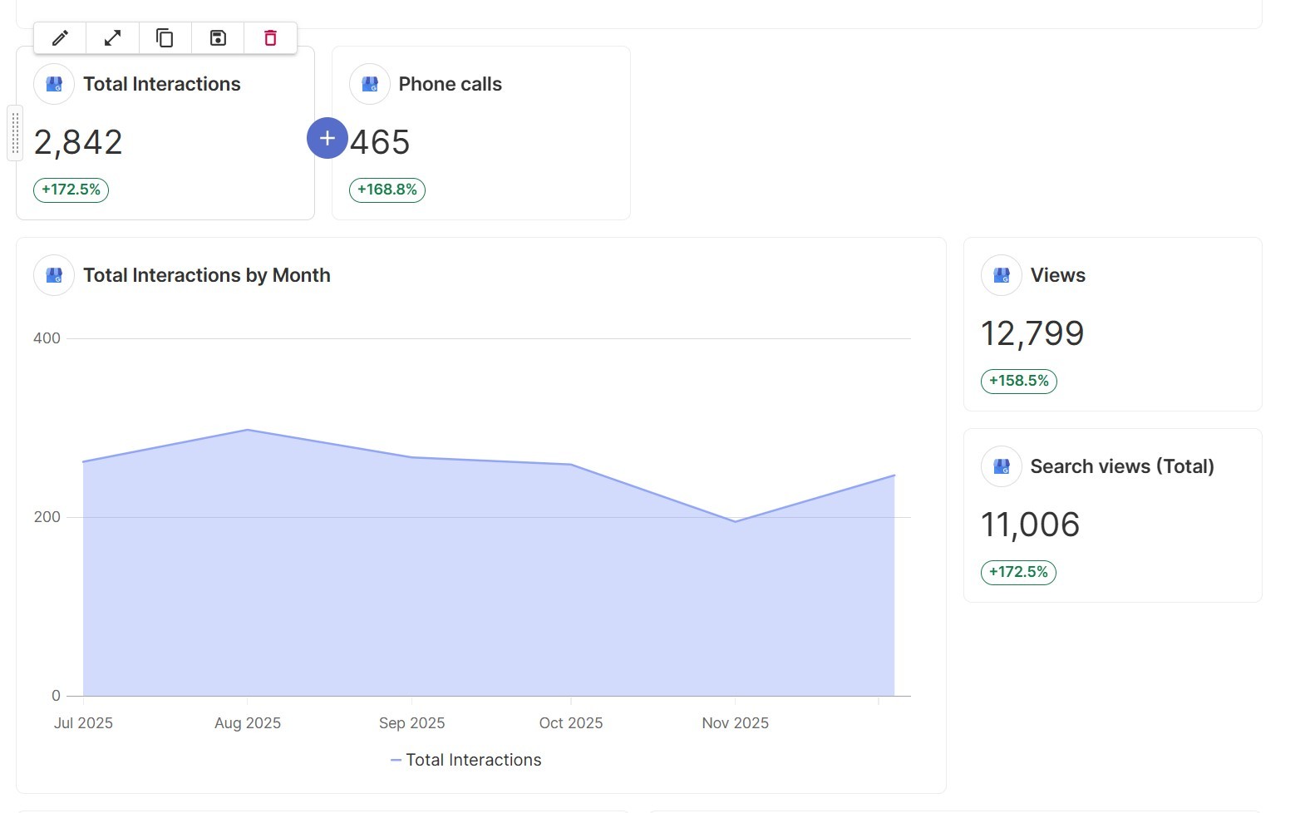Viewport: 1305px width, 813px height.
Task: Click the Google Business icon on Total Interactions by Month
Action: pos(54,275)
